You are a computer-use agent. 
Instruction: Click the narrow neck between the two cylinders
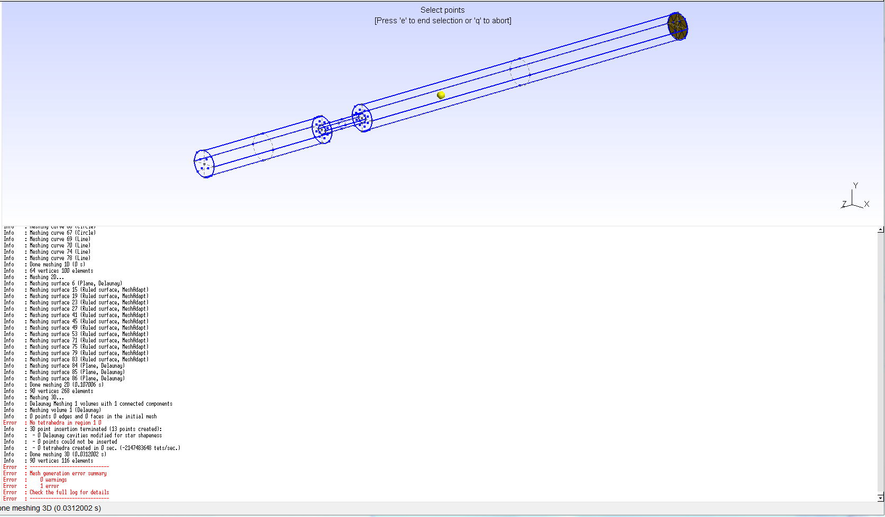click(x=342, y=124)
